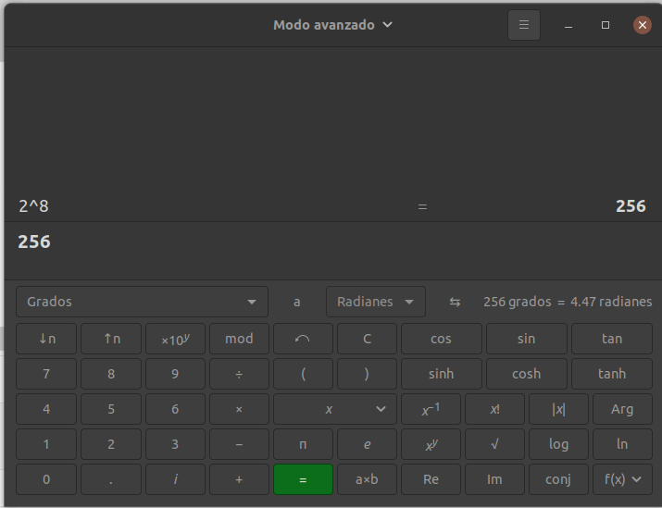Screen dimensions: 662x508
Task: Click the x inverse button
Action: (431, 409)
